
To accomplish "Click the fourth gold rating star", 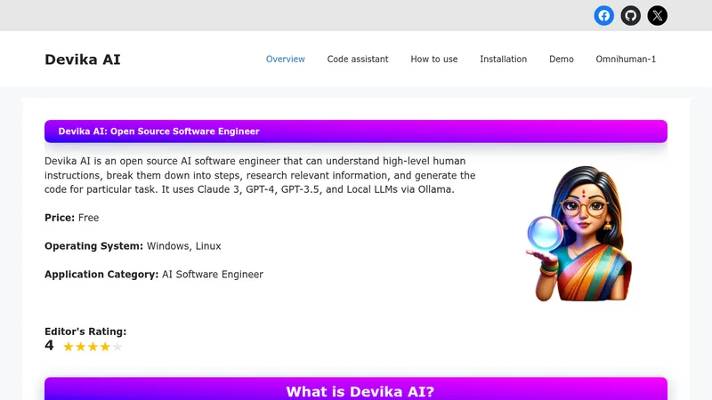I will tap(105, 347).
